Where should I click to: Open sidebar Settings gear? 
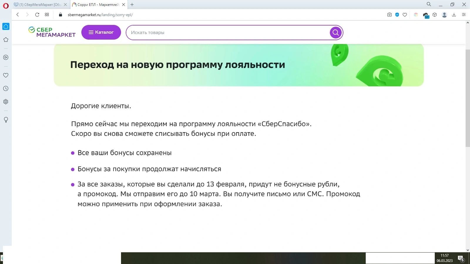(x=6, y=102)
